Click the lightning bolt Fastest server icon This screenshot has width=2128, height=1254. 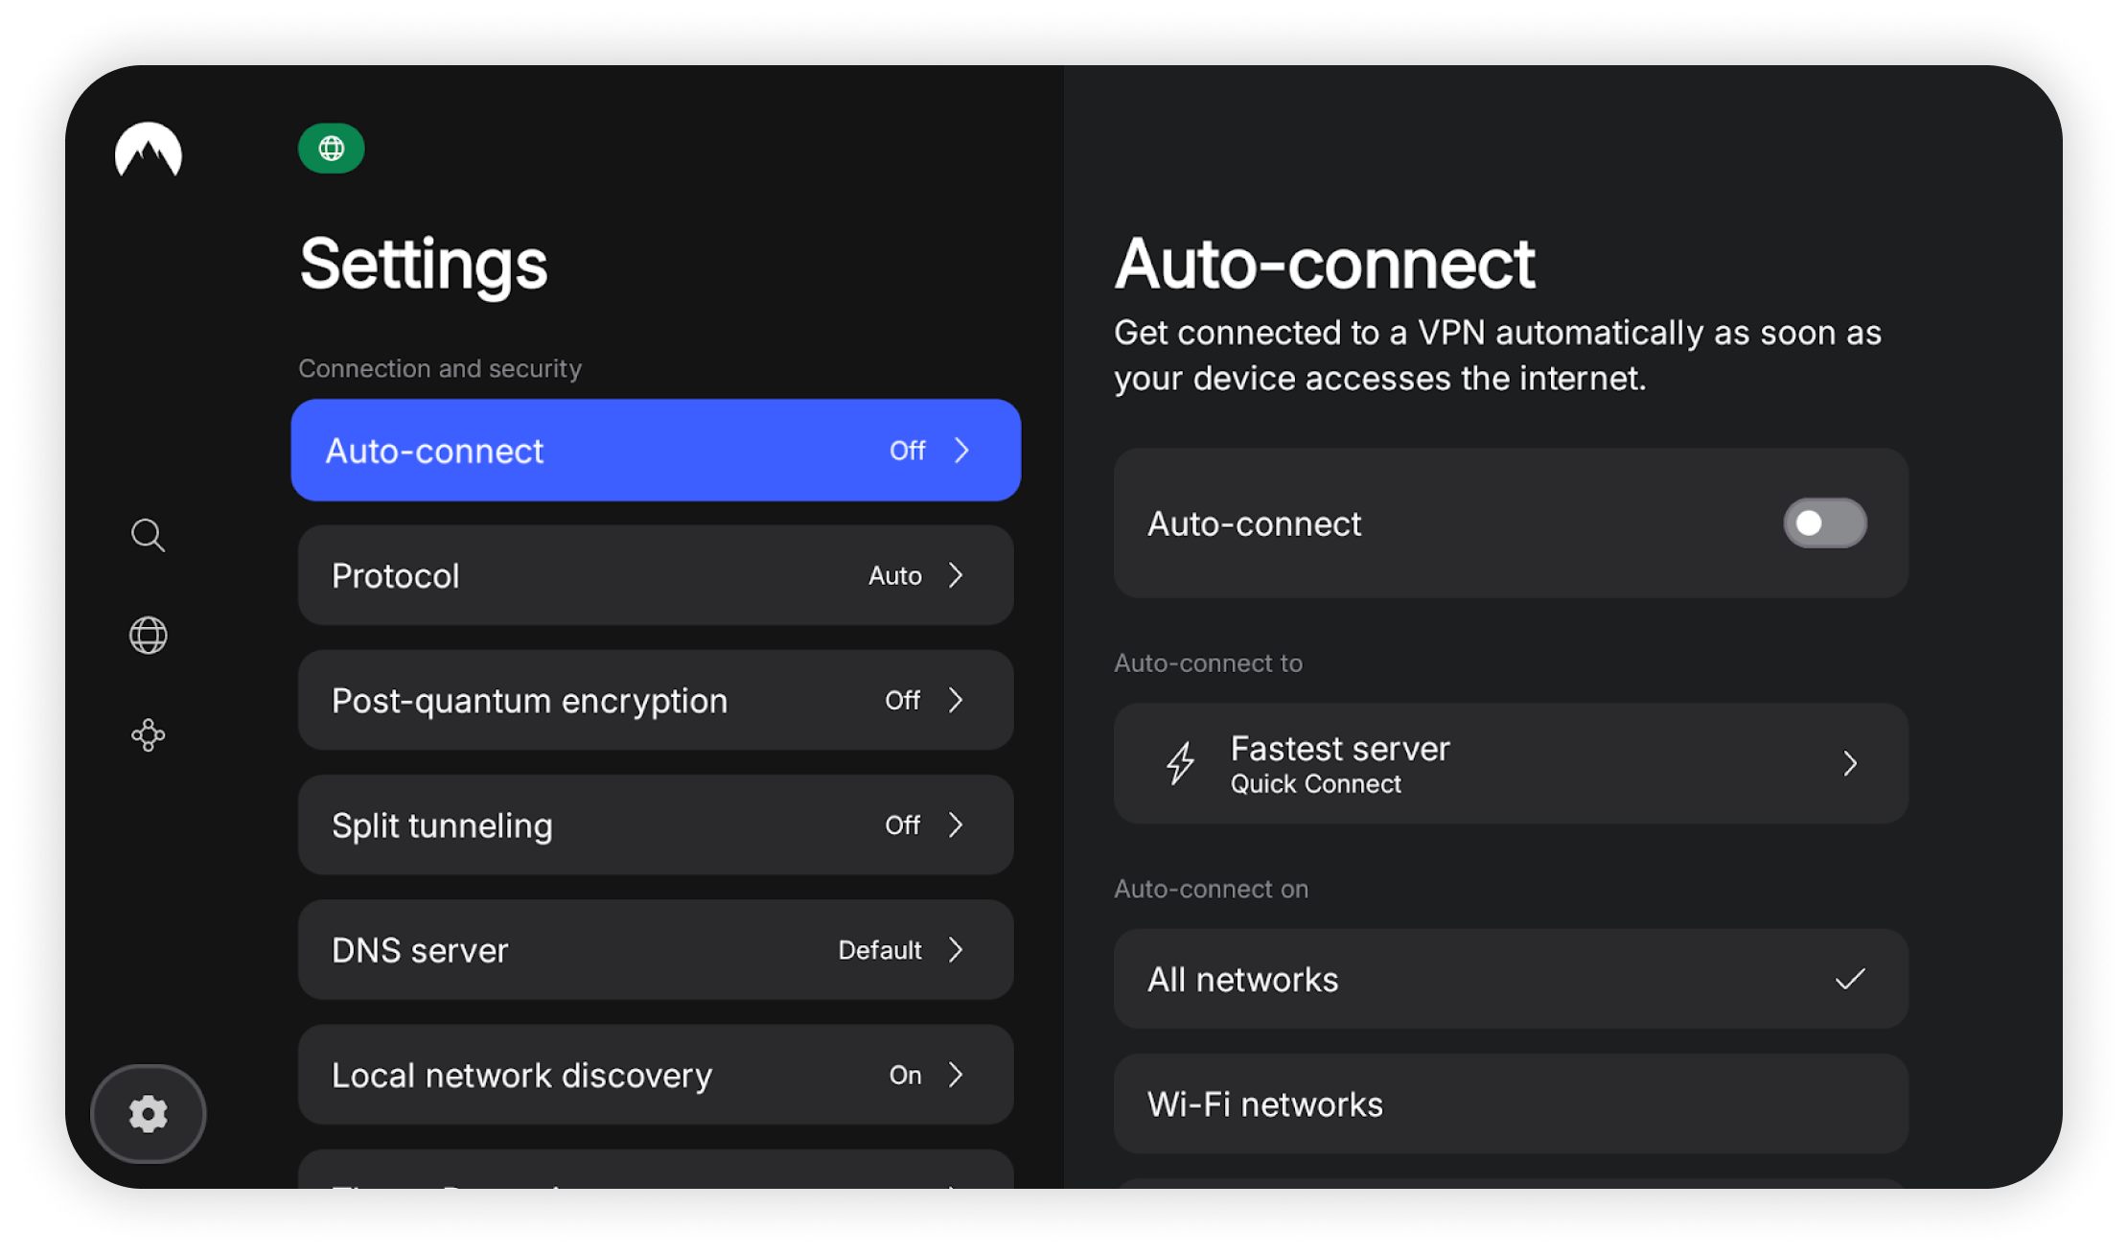click(1180, 763)
